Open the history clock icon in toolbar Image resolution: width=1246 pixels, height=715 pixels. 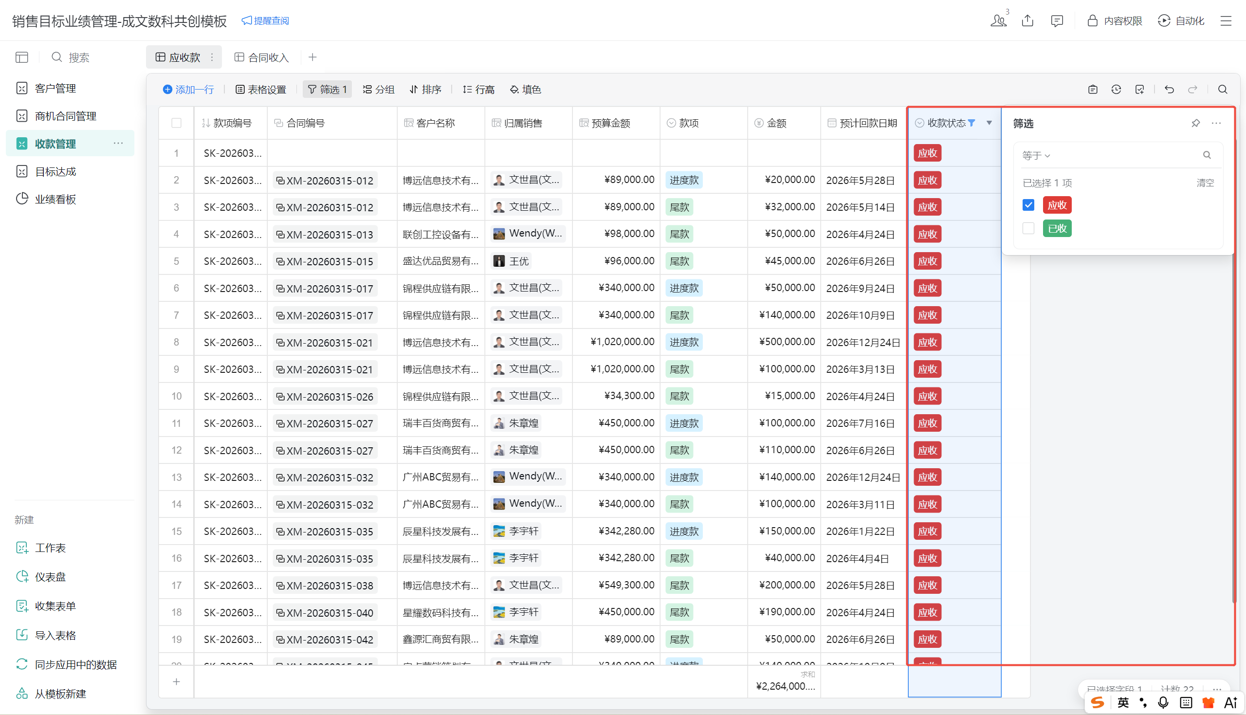1116,90
